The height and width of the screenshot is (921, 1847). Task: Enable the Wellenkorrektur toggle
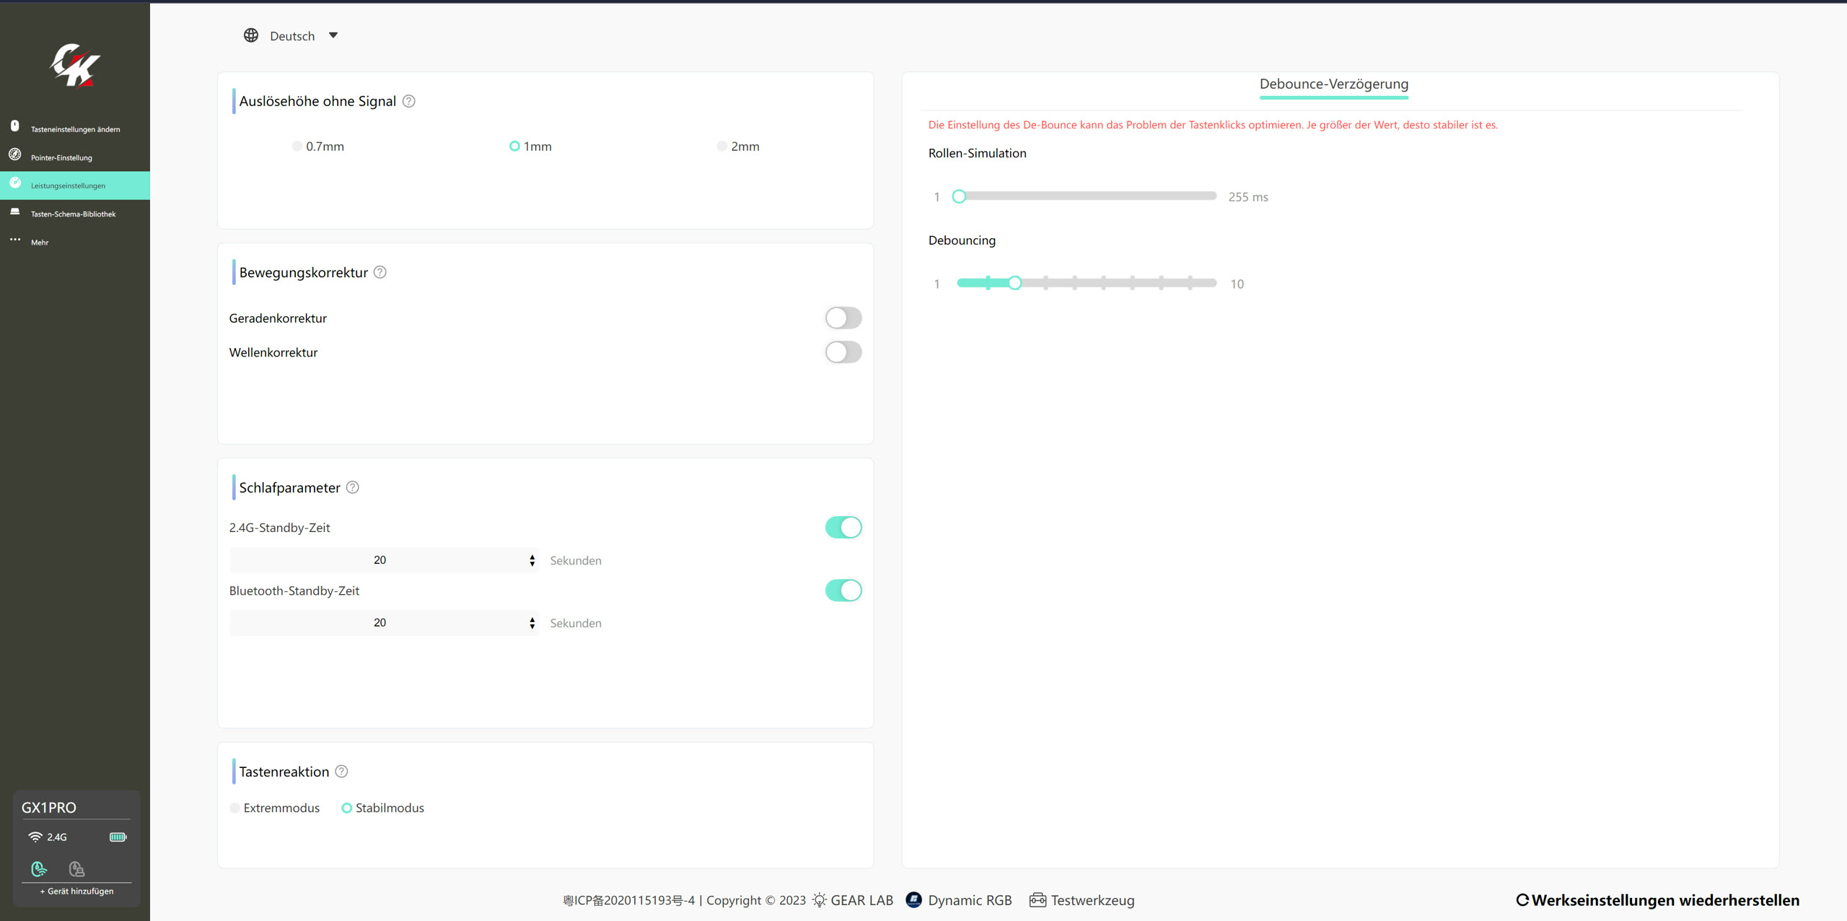tap(843, 352)
